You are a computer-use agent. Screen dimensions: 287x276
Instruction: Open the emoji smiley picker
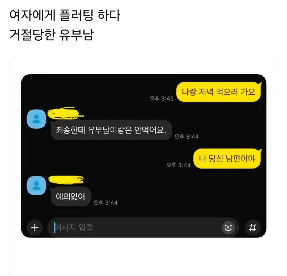pos(228,227)
